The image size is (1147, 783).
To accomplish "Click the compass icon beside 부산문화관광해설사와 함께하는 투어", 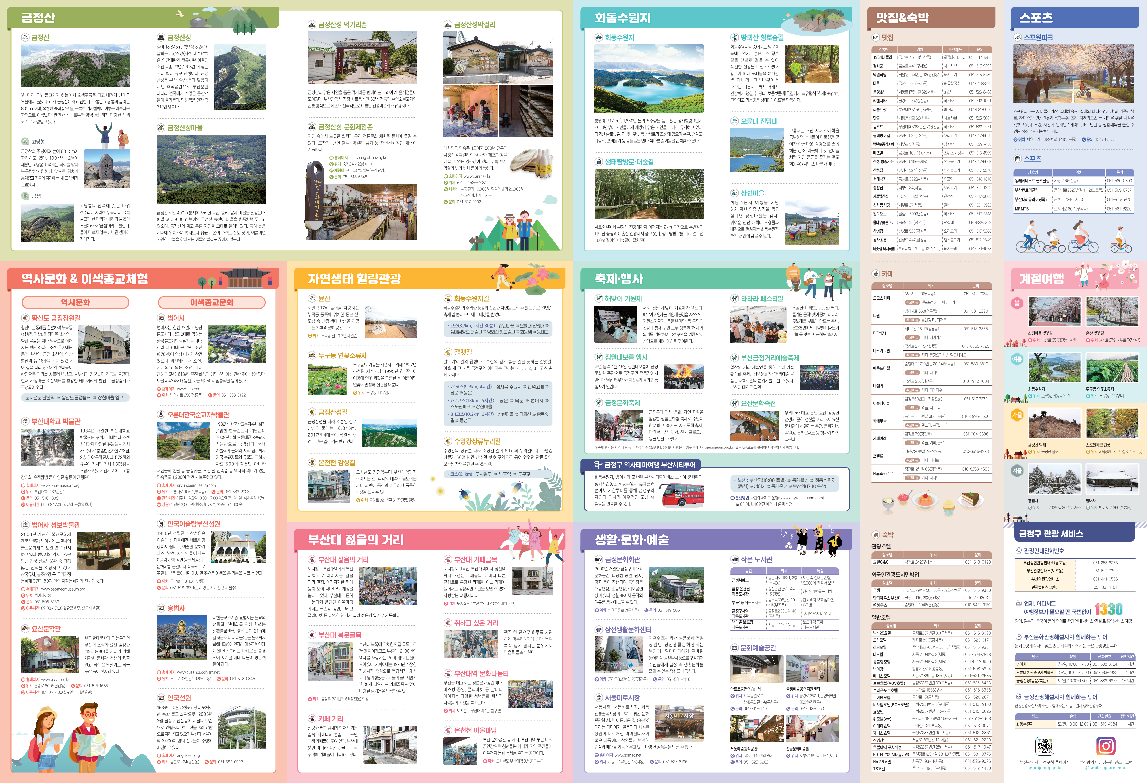I will [1018, 636].
